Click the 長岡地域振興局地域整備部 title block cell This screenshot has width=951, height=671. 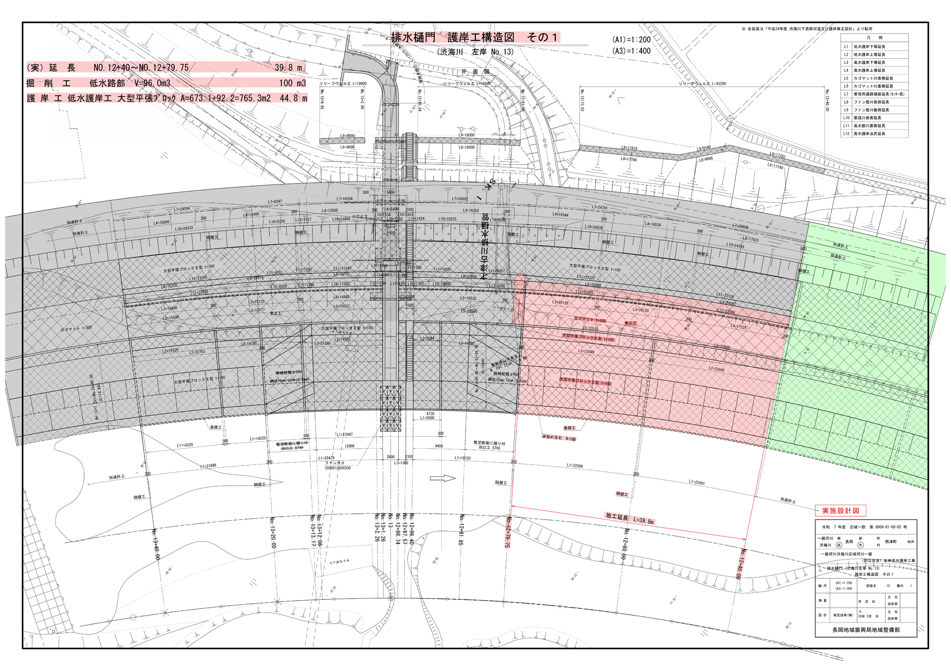[x=865, y=630]
